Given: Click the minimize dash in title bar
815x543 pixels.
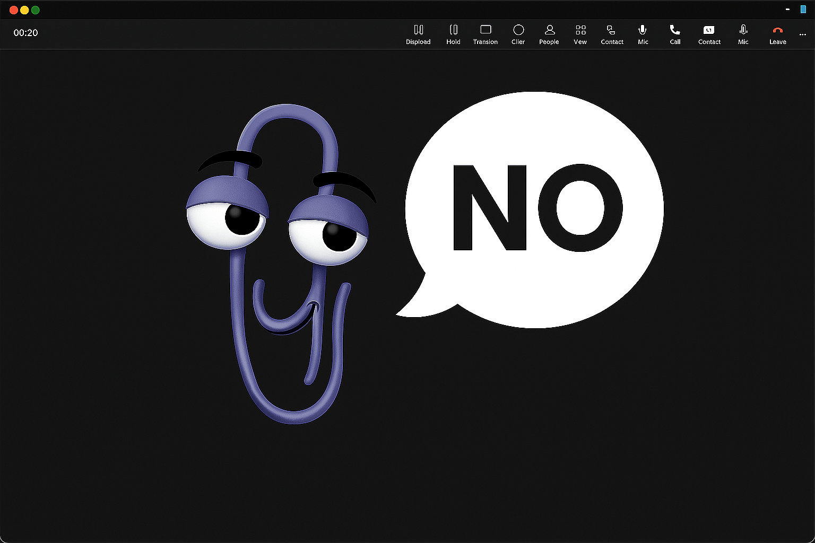Looking at the screenshot, I should (787, 9).
